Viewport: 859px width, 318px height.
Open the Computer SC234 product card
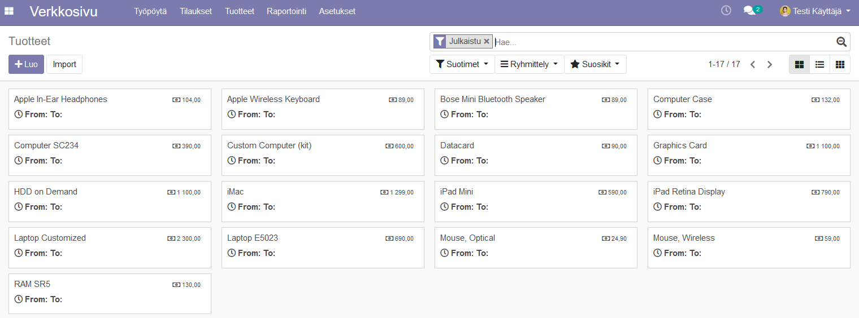[110, 155]
